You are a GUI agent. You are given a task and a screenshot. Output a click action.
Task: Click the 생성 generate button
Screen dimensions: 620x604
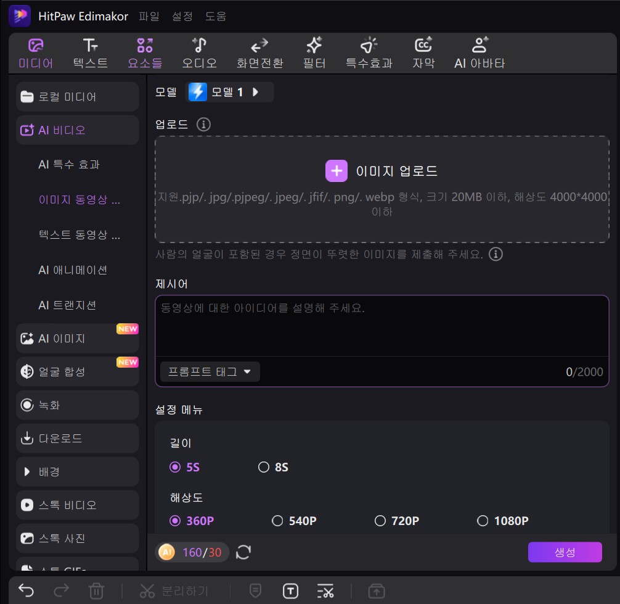coord(565,552)
